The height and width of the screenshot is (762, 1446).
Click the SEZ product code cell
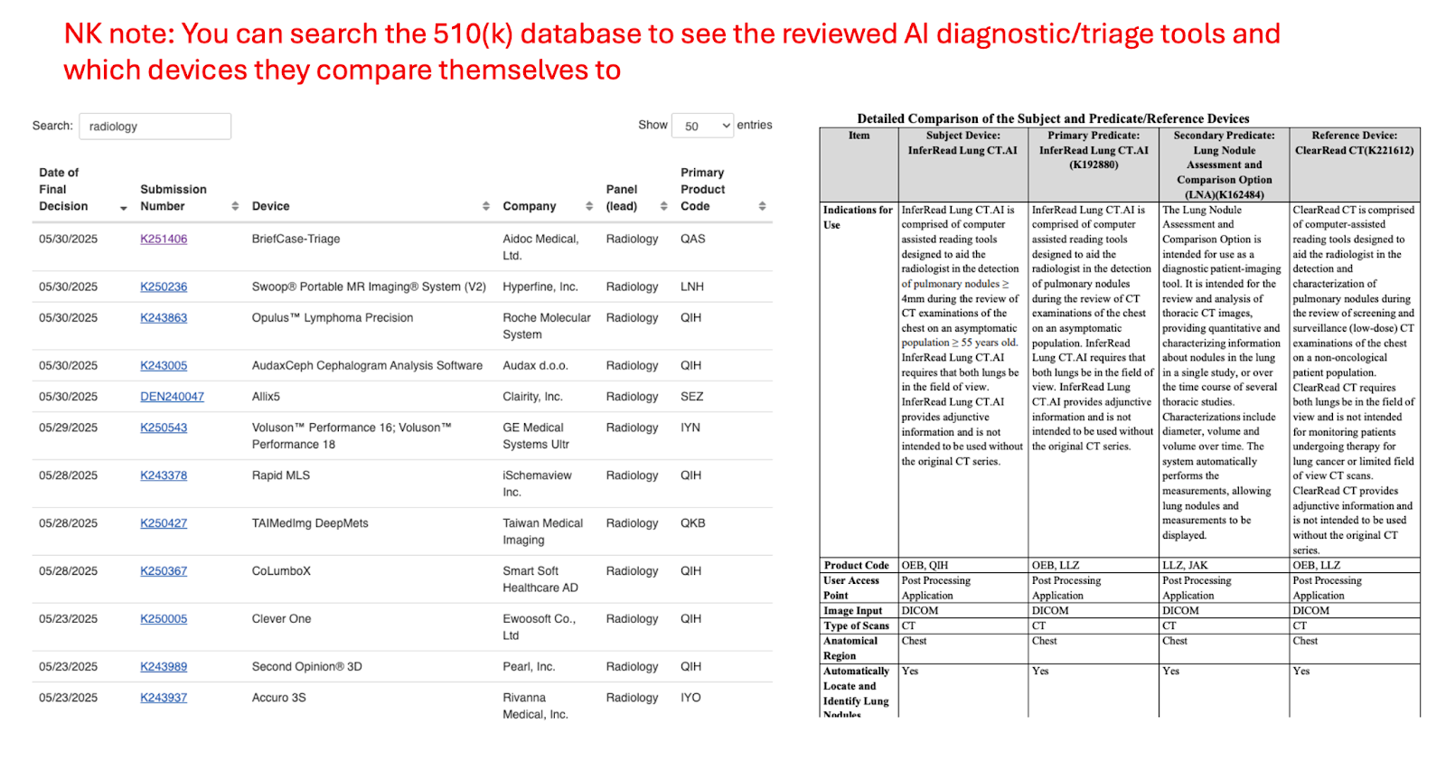click(691, 396)
